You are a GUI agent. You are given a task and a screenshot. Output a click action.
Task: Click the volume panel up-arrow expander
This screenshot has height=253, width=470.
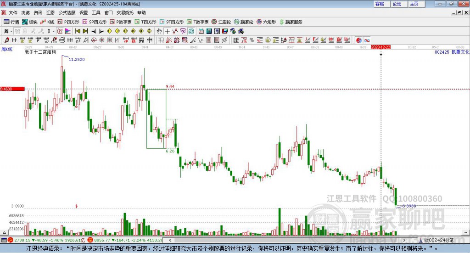coord(4,233)
